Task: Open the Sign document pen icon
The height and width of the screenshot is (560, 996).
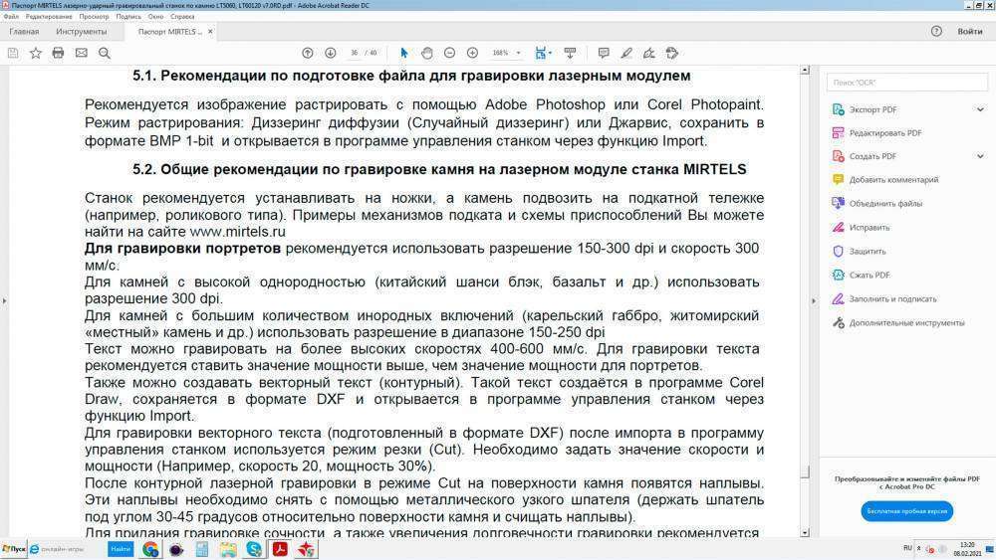Action: tap(649, 54)
